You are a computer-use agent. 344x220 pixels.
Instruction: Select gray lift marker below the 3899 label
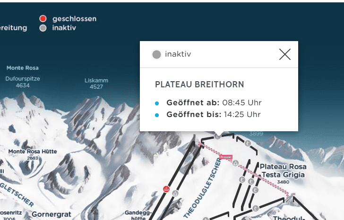247,142
